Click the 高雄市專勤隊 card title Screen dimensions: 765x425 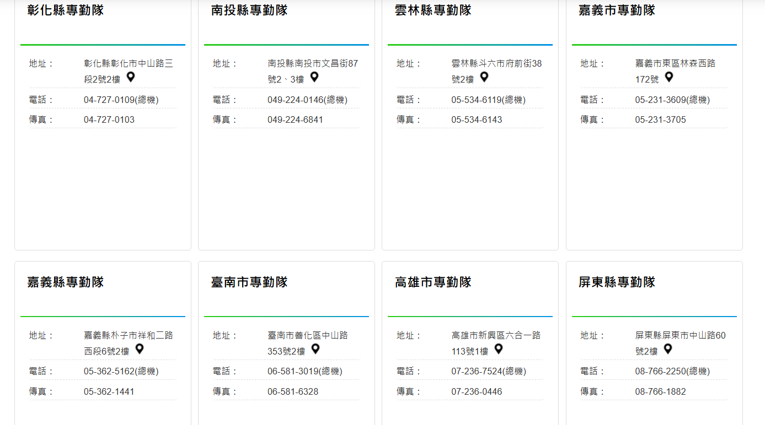(x=433, y=282)
